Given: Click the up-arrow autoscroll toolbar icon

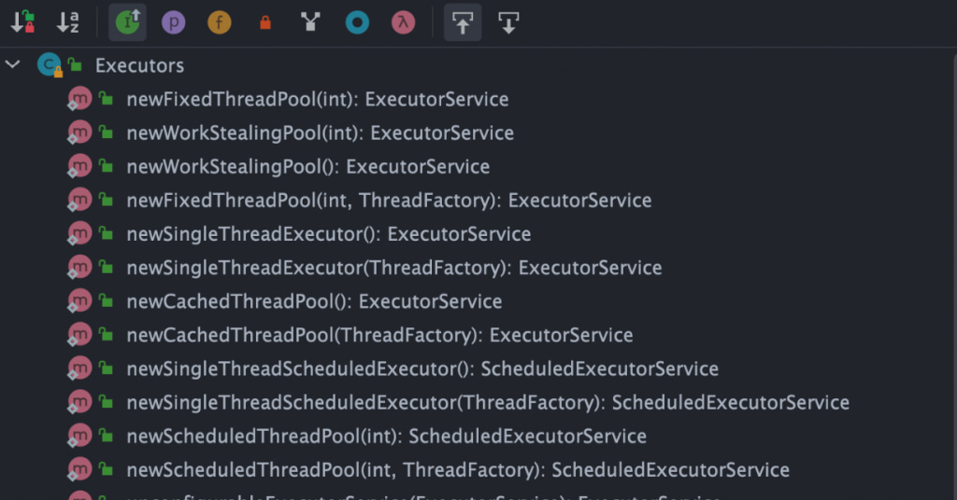Looking at the screenshot, I should [463, 22].
